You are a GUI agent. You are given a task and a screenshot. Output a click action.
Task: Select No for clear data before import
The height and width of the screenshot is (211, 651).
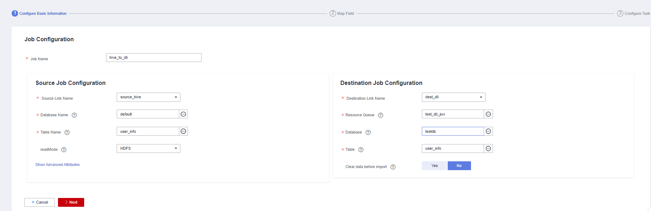pos(459,166)
